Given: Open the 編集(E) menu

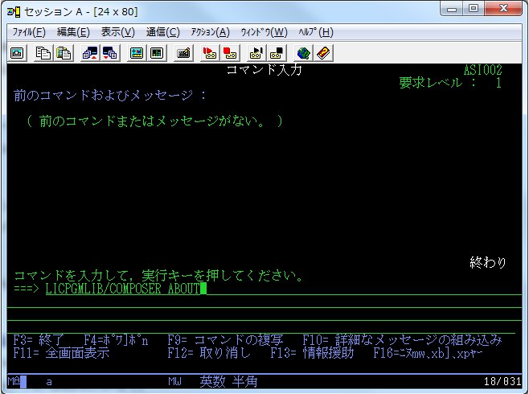Looking at the screenshot, I should [x=73, y=32].
